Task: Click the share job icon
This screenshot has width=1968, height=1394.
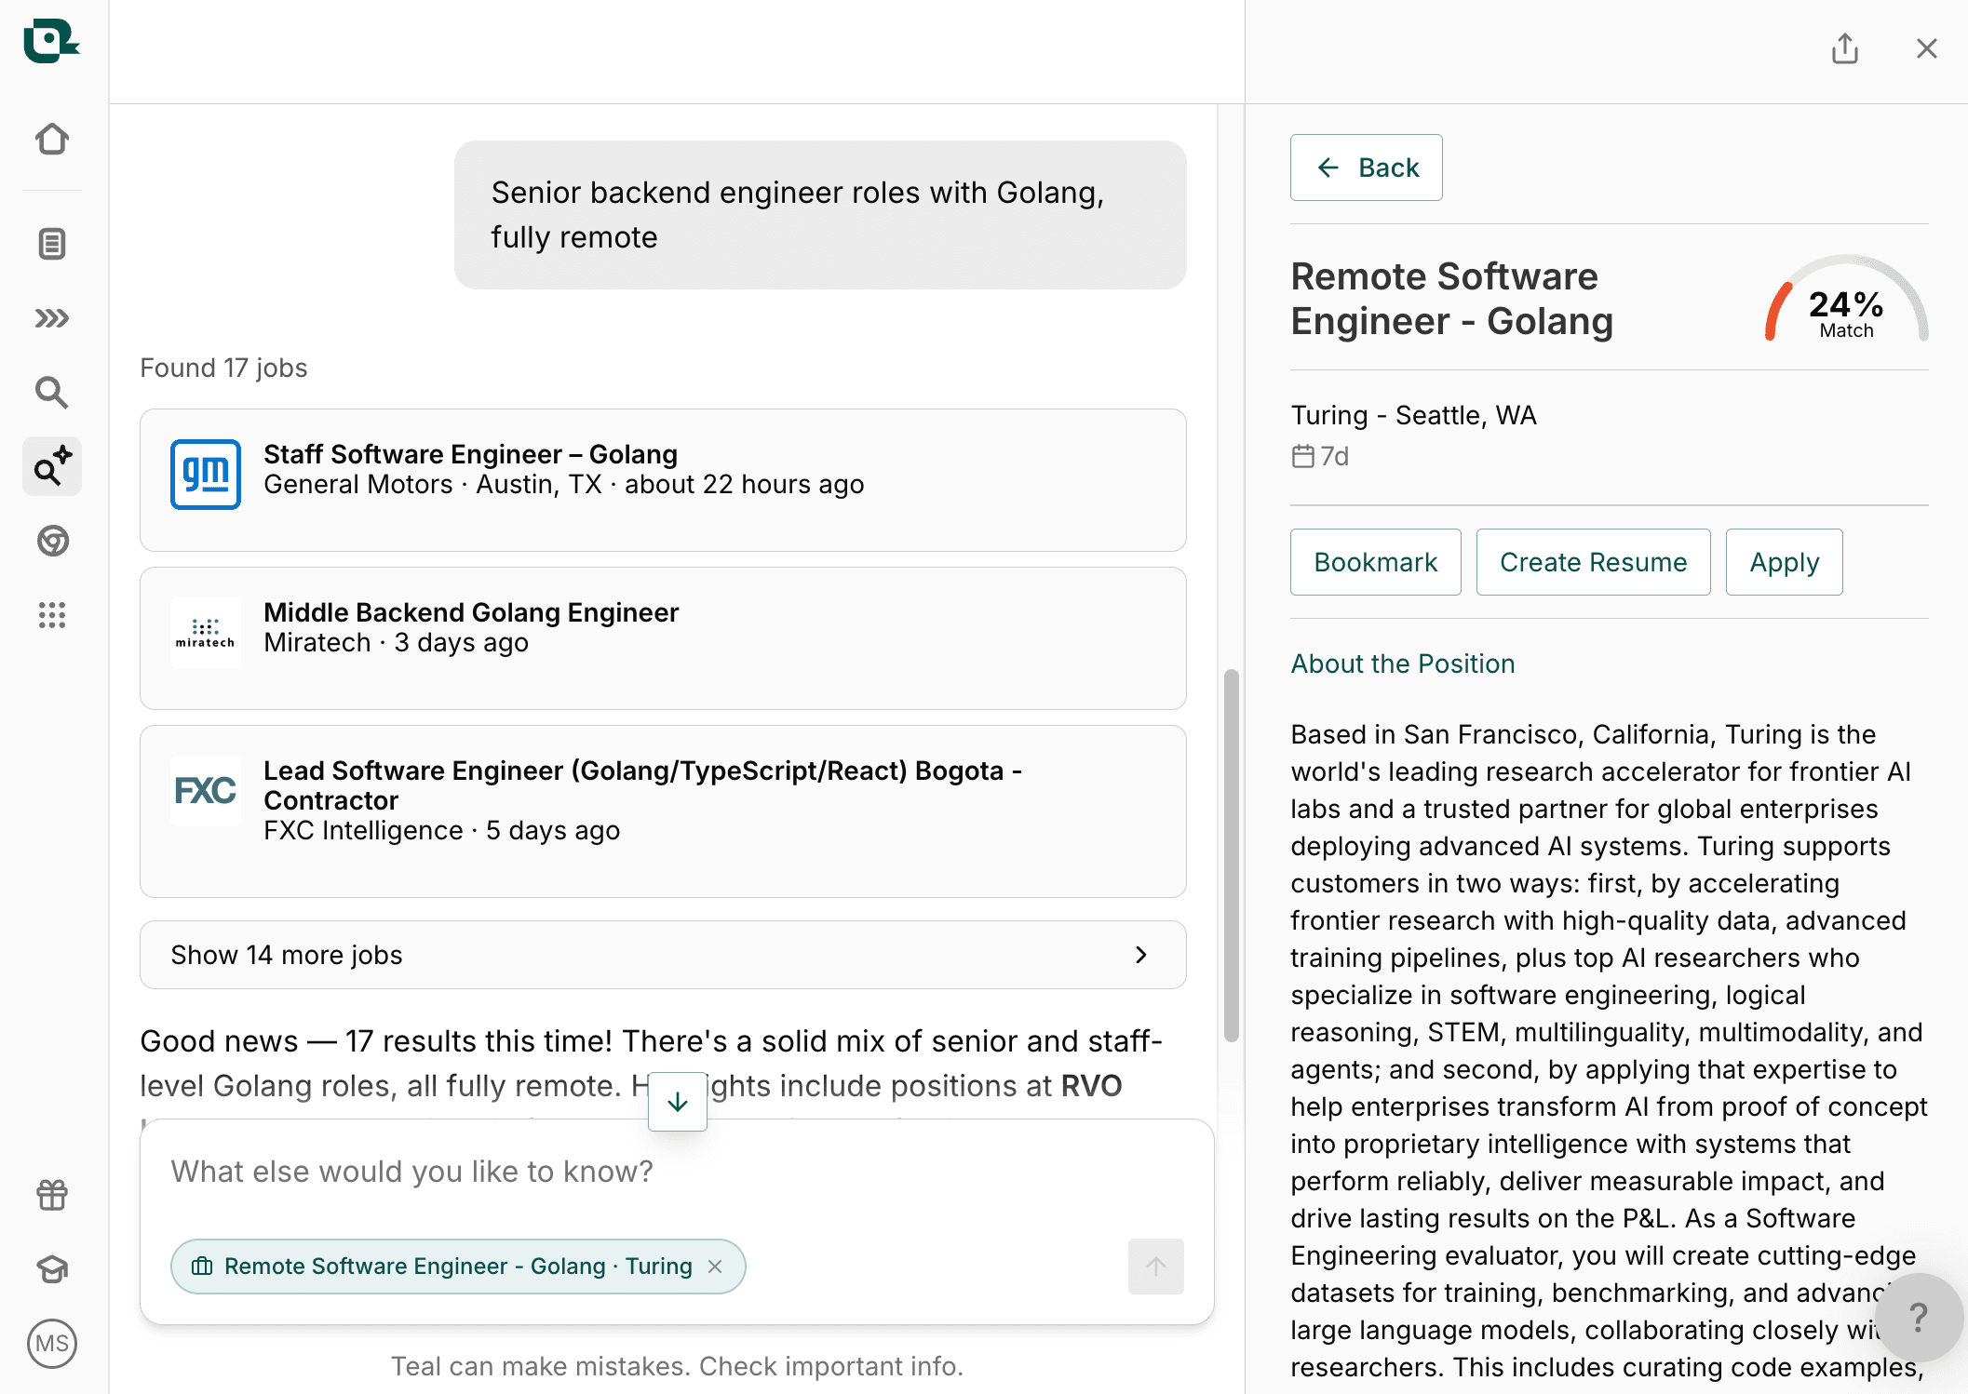Action: (x=1845, y=48)
